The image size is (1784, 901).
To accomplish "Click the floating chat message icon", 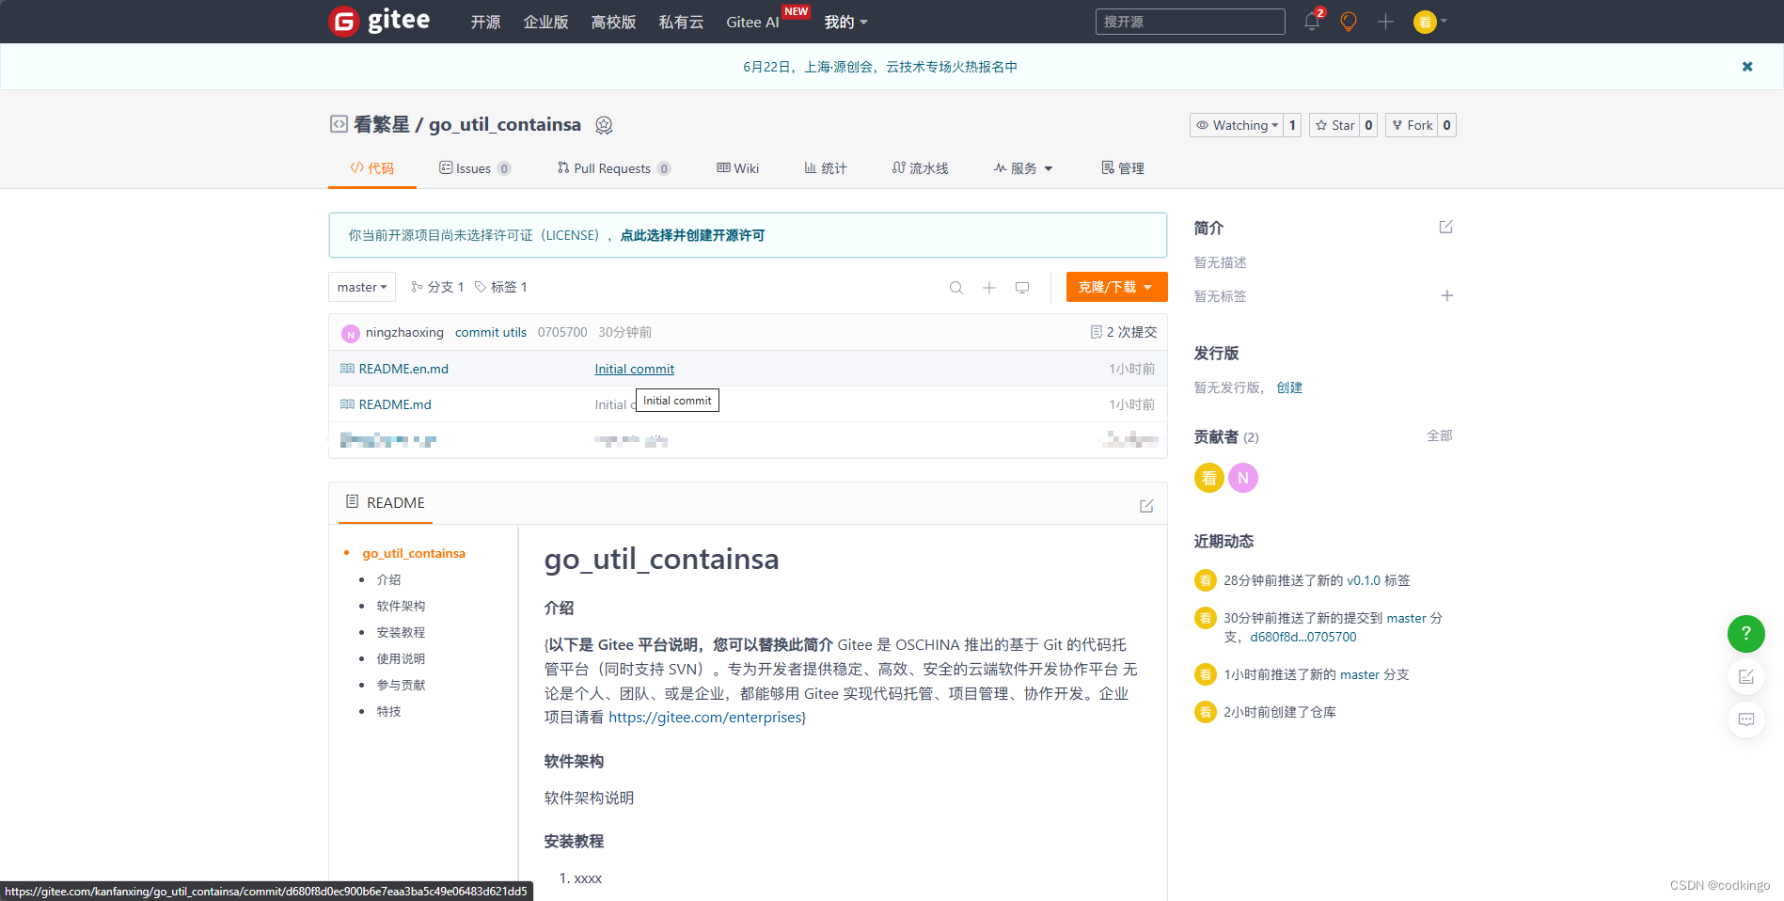I will [1746, 719].
